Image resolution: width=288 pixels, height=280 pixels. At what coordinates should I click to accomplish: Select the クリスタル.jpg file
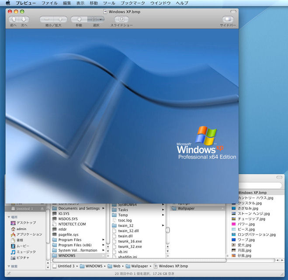[249, 203]
